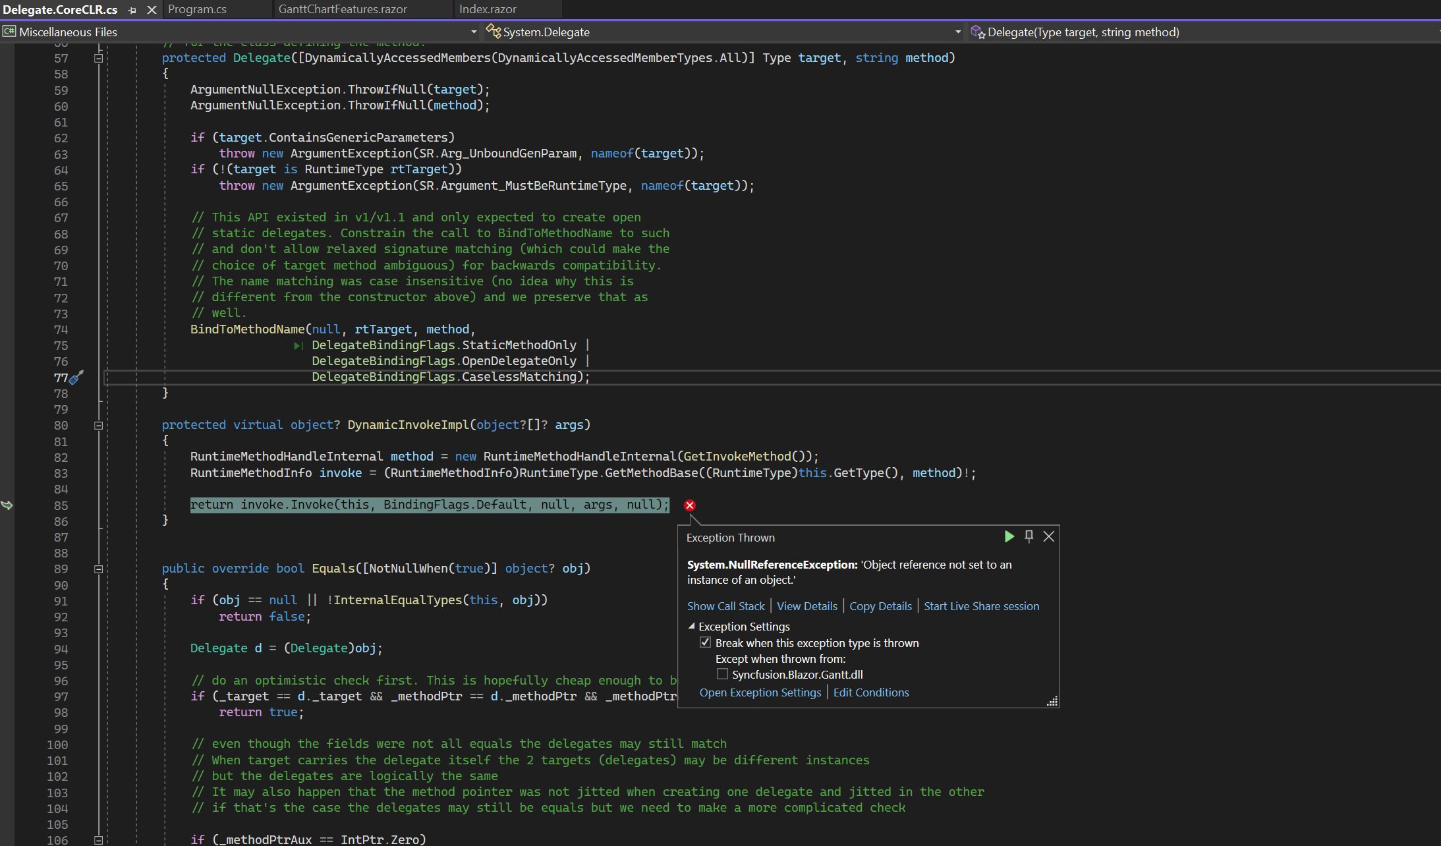The image size is (1441, 846).
Task: Click the Copy Details link
Action: [x=880, y=606]
